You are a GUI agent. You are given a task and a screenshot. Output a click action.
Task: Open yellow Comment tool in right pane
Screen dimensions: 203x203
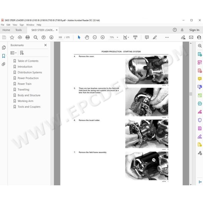click(200, 79)
